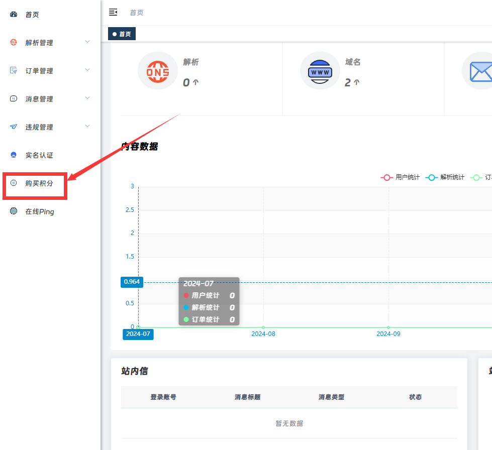Select the 首页 page tab

(x=122, y=34)
